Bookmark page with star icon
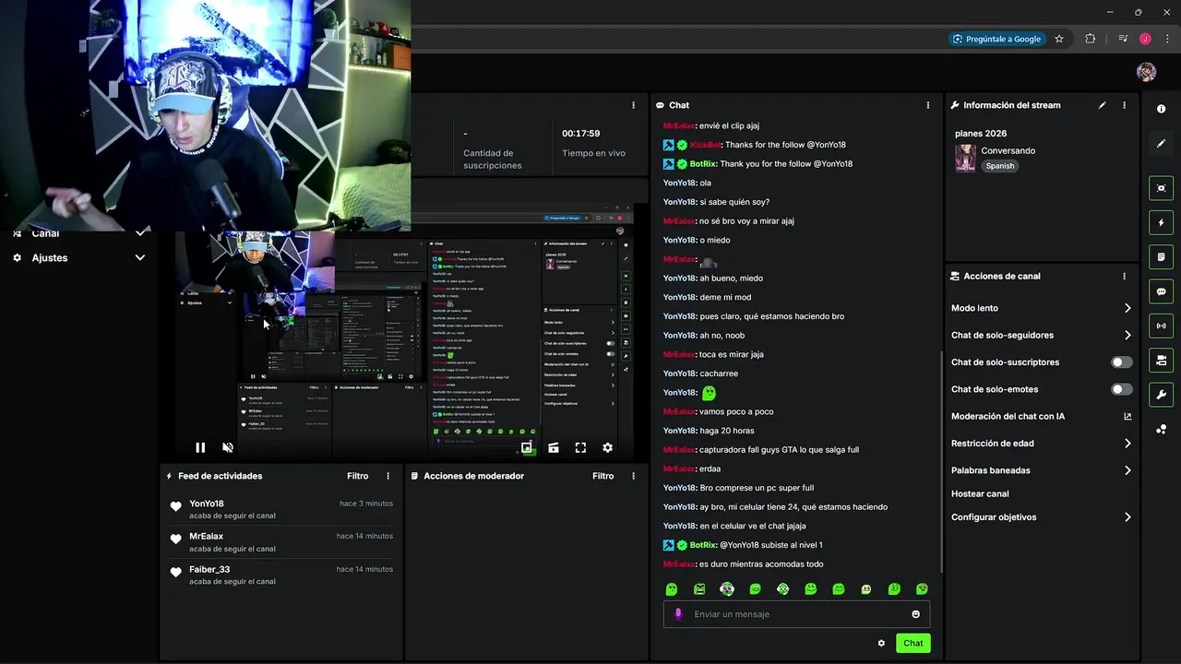The image size is (1181, 664). (x=1059, y=39)
